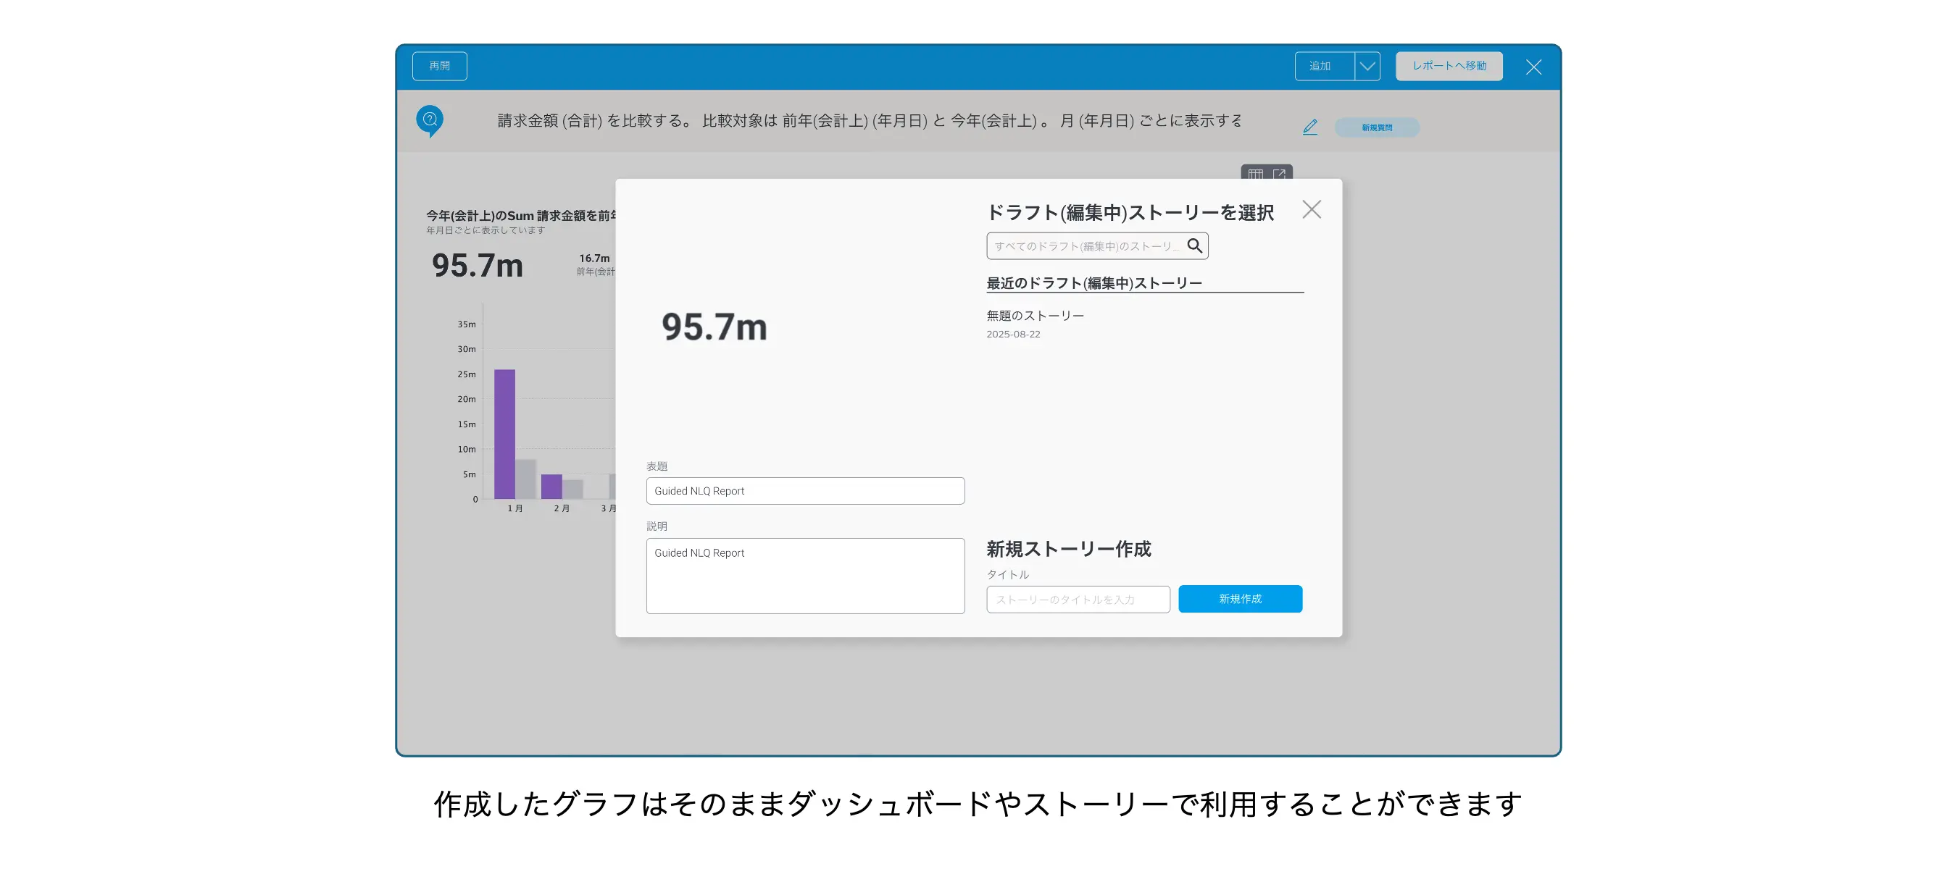Click into the 説明 description text area
1958x882 pixels.
805,576
